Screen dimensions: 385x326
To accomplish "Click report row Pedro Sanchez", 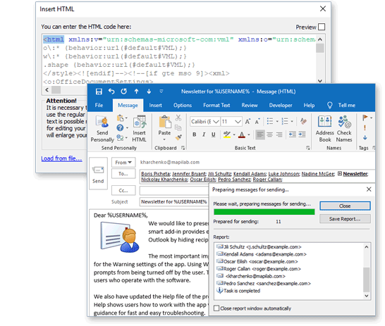I will tap(264, 283).
